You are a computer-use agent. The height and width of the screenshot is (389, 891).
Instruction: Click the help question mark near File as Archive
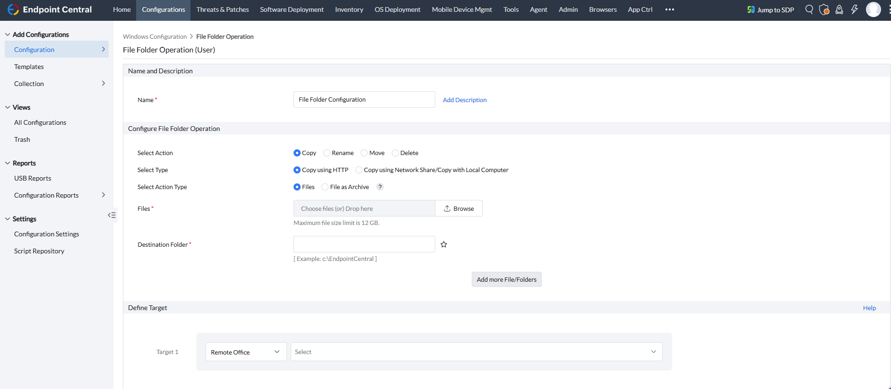[x=380, y=187]
